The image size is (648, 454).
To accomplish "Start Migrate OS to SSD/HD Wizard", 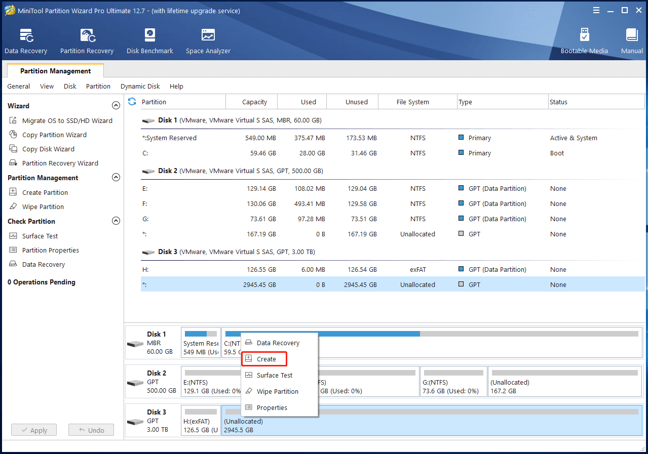I will tap(67, 121).
